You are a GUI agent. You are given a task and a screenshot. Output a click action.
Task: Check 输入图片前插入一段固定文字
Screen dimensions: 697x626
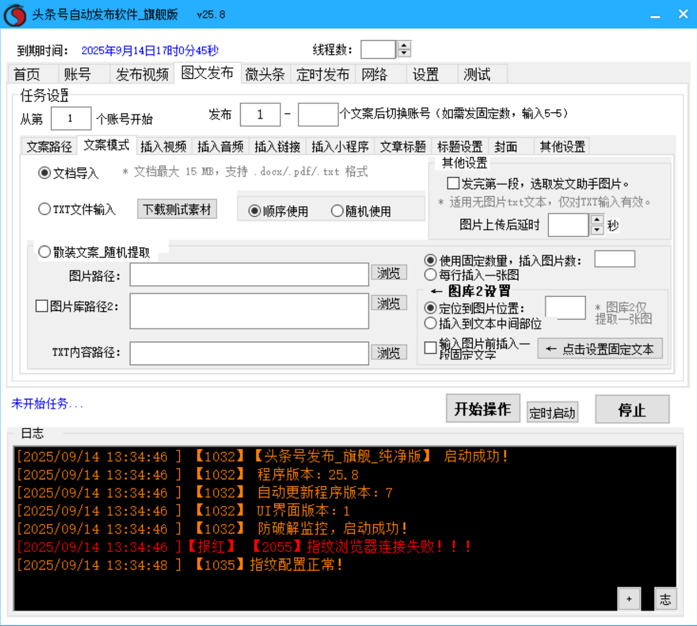429,348
